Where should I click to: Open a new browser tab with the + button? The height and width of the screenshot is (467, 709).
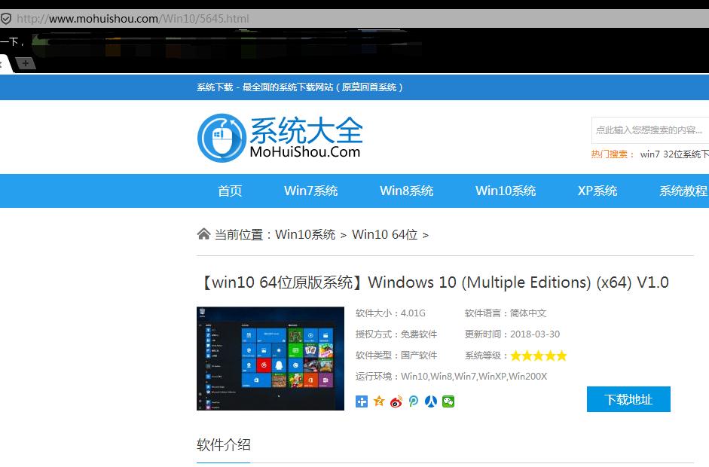pyautogui.click(x=26, y=64)
